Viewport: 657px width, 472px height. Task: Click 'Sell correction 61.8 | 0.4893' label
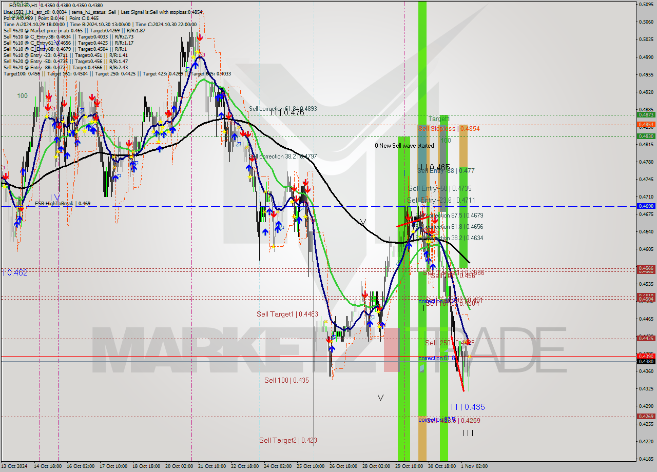(x=283, y=109)
